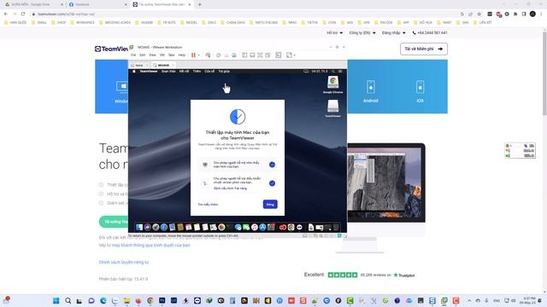Screen dimensions: 547x307
Task: Open the VM menu in VMware Workstation
Action: [162, 55]
